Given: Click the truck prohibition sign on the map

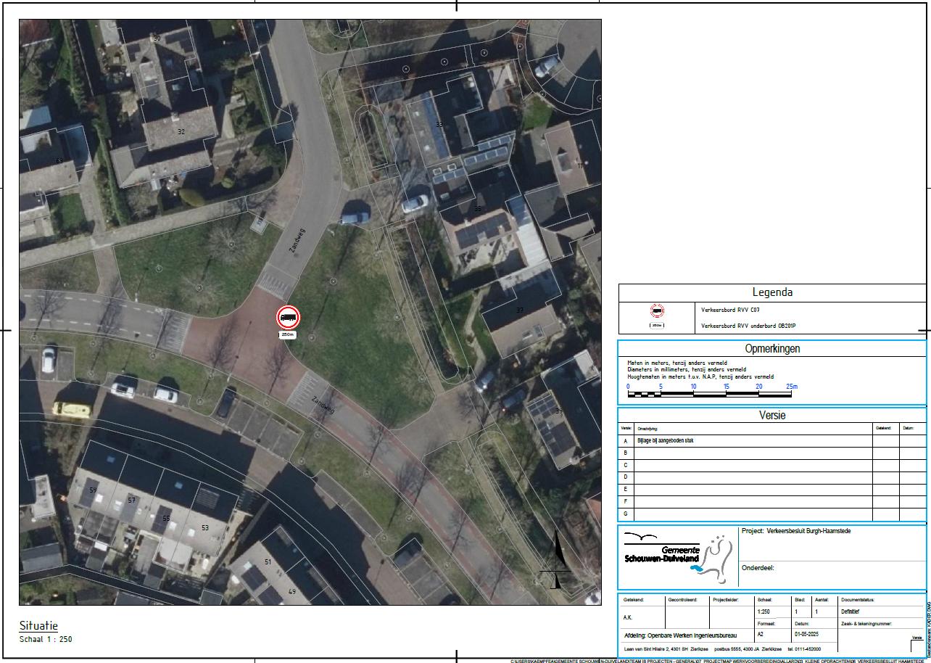Looking at the screenshot, I should click(288, 317).
